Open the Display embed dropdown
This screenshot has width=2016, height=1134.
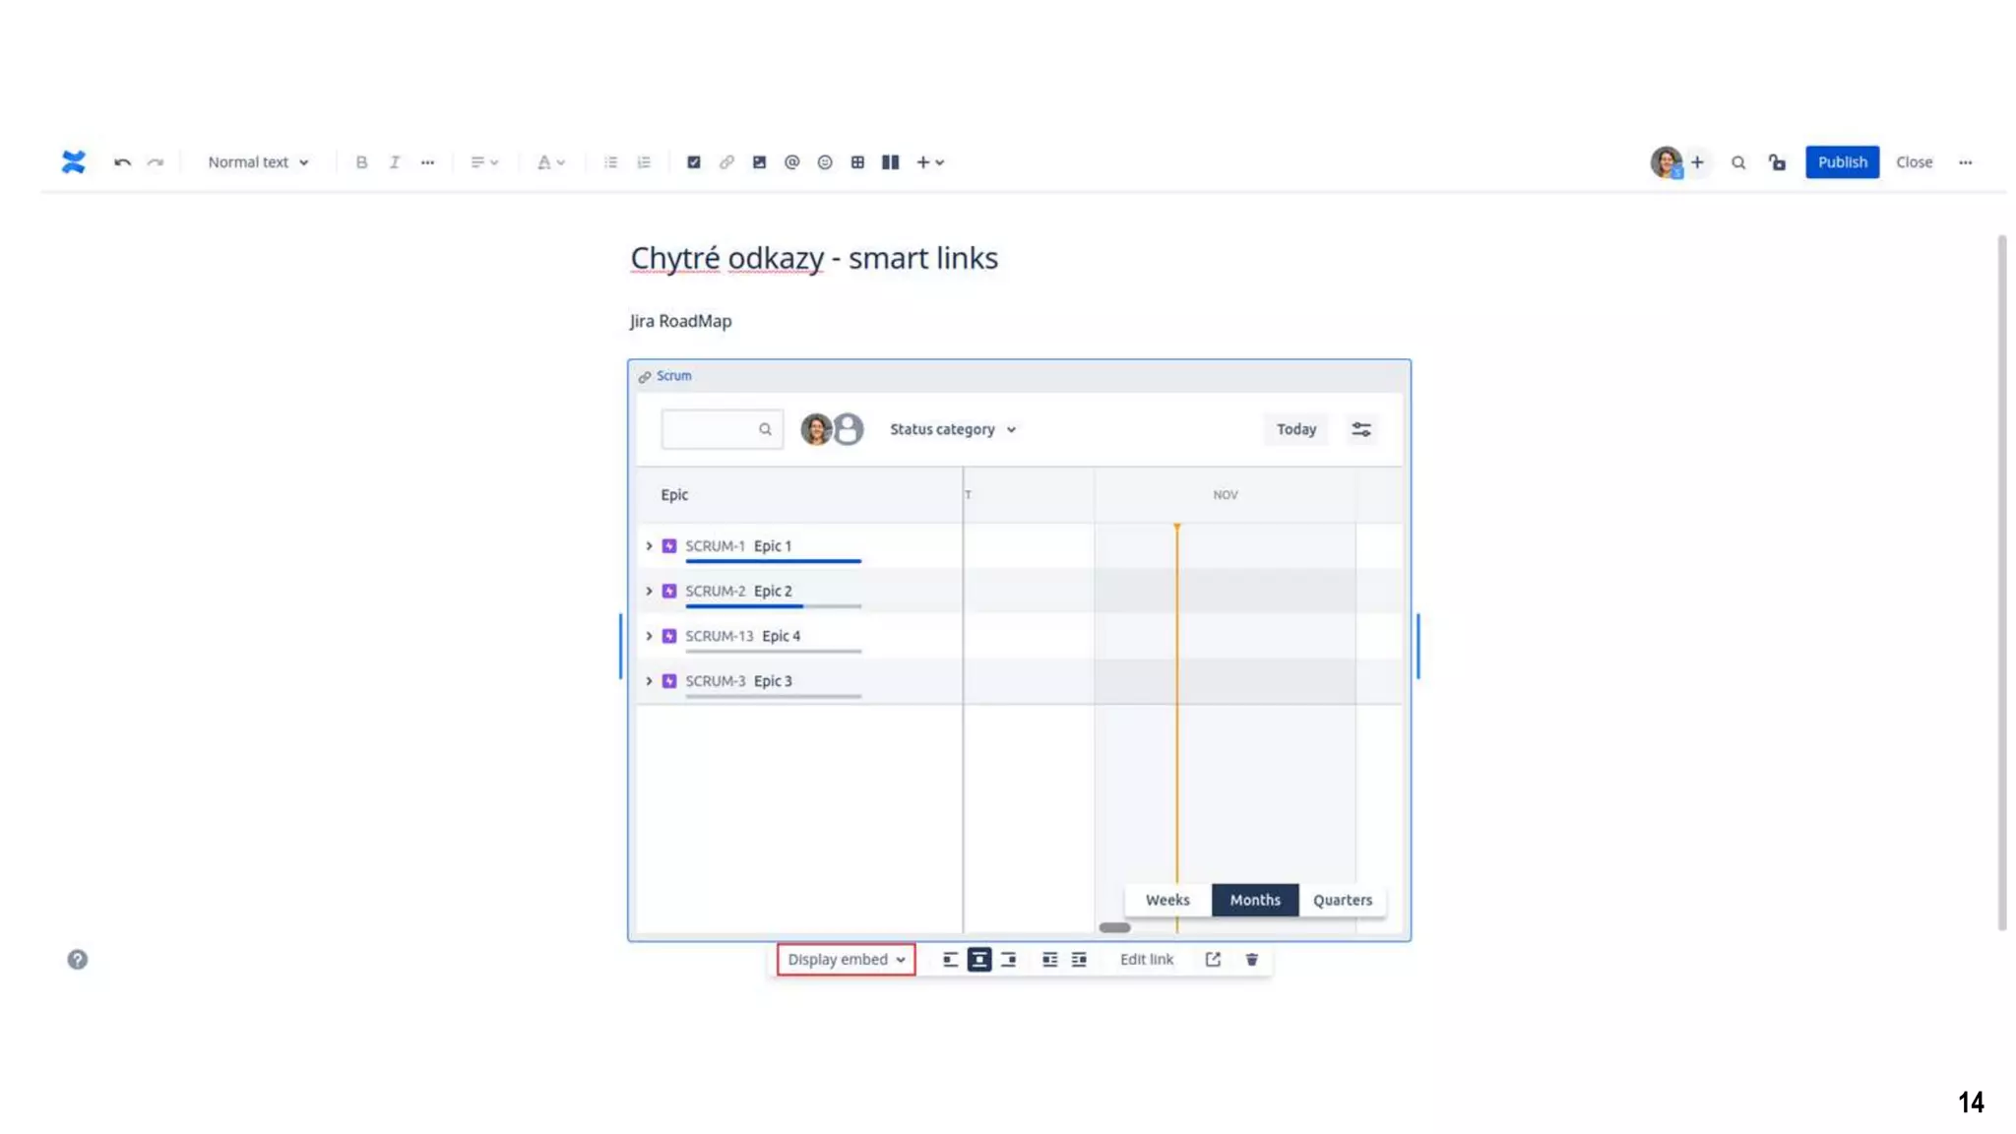(x=846, y=960)
